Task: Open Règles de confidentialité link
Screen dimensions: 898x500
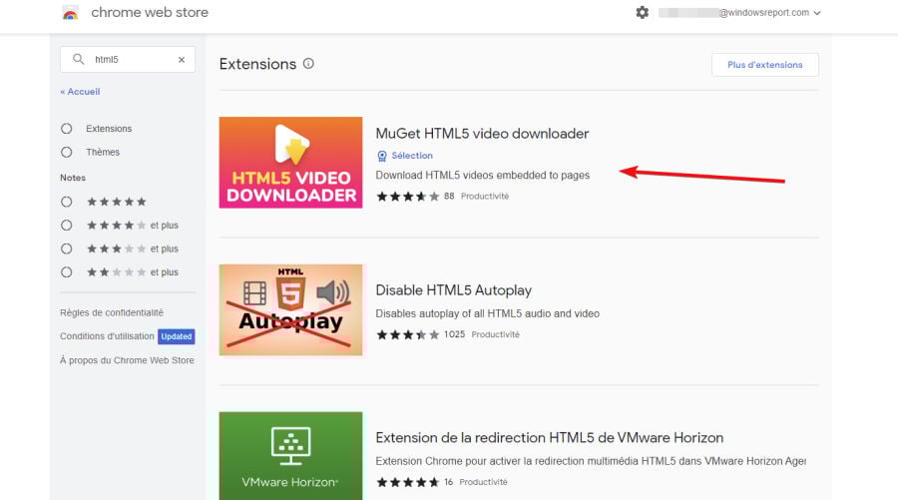Action: [x=112, y=312]
